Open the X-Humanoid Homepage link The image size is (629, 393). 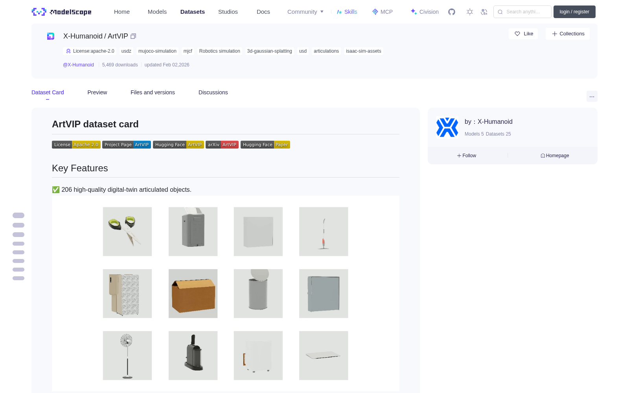(555, 156)
